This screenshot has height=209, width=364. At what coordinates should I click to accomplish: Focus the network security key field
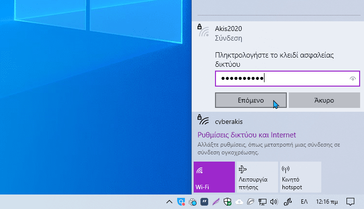287,79
